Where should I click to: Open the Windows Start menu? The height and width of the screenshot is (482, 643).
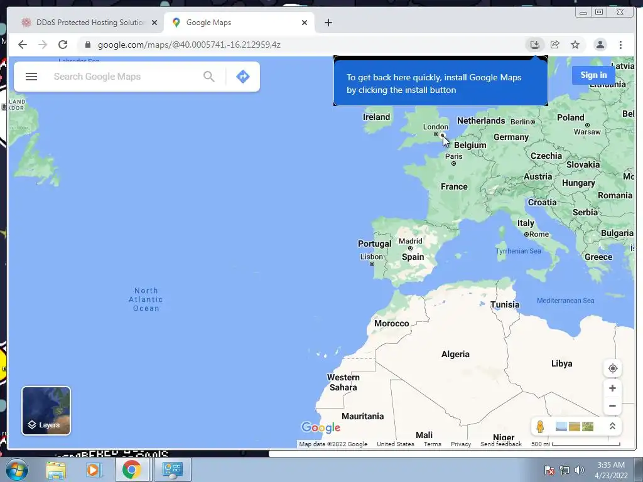(16, 469)
